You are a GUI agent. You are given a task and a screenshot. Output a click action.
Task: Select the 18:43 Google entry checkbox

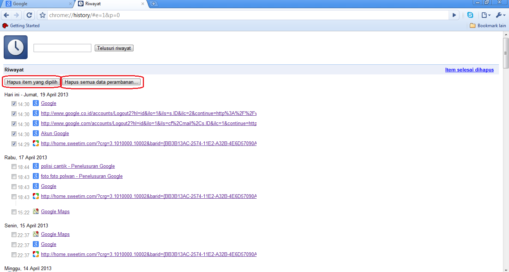[14, 187]
